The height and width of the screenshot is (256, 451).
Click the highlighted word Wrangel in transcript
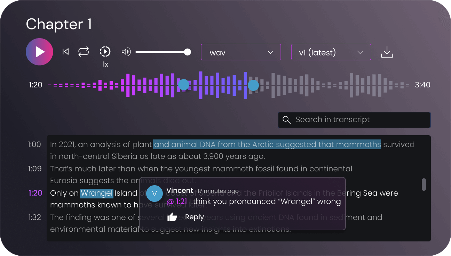click(97, 193)
